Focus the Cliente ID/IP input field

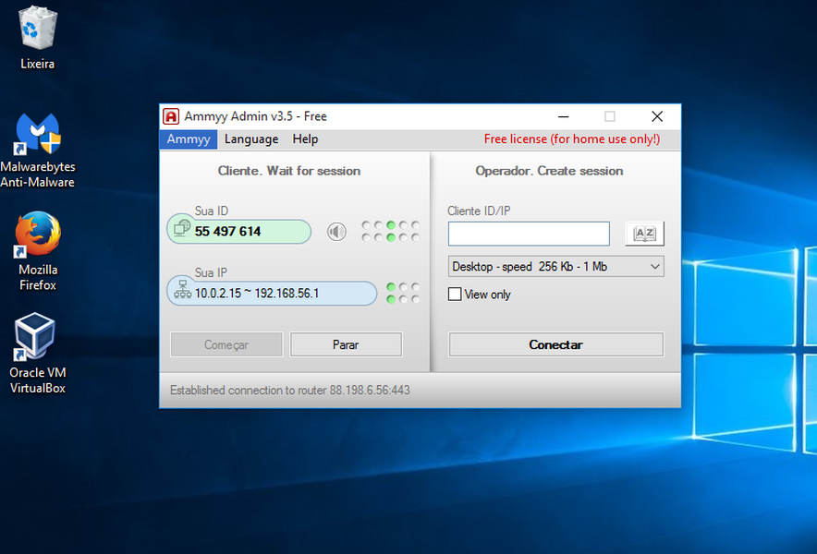pyautogui.click(x=529, y=234)
